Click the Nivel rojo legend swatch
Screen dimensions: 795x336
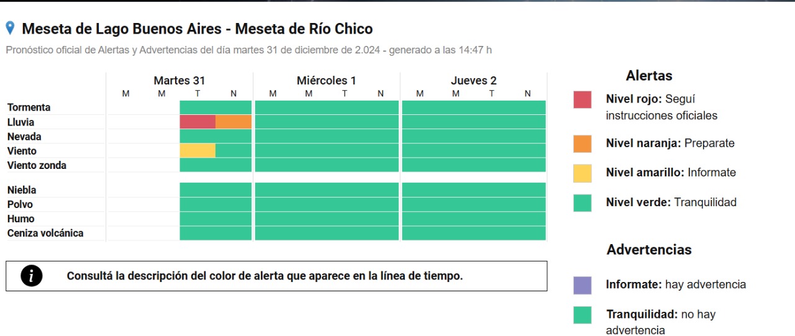(583, 99)
